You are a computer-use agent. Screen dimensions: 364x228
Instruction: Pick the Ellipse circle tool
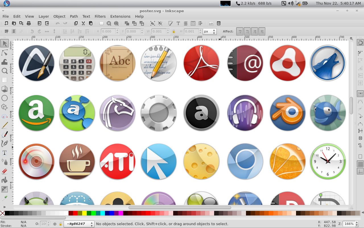pyautogui.click(x=5, y=98)
